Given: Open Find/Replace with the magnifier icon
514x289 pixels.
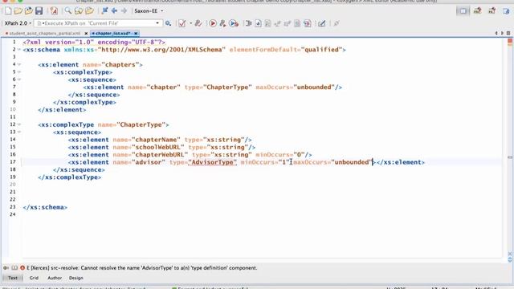Looking at the screenshot, I should (67, 10).
